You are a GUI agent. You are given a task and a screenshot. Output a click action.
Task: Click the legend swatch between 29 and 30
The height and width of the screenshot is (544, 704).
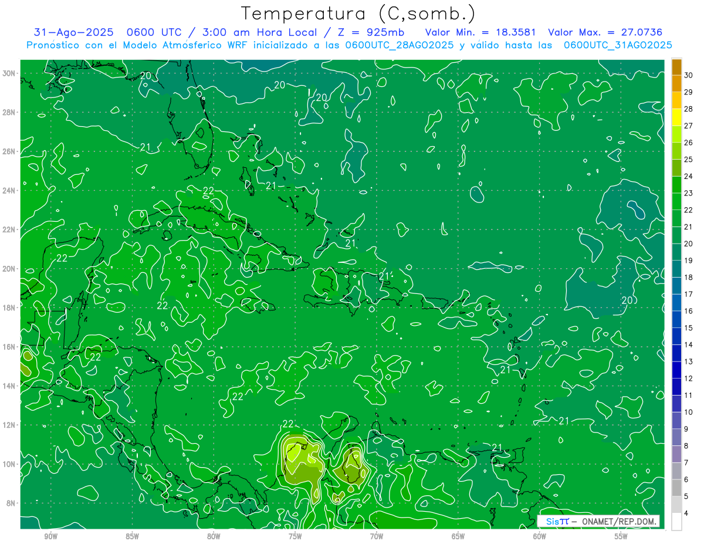click(x=676, y=83)
